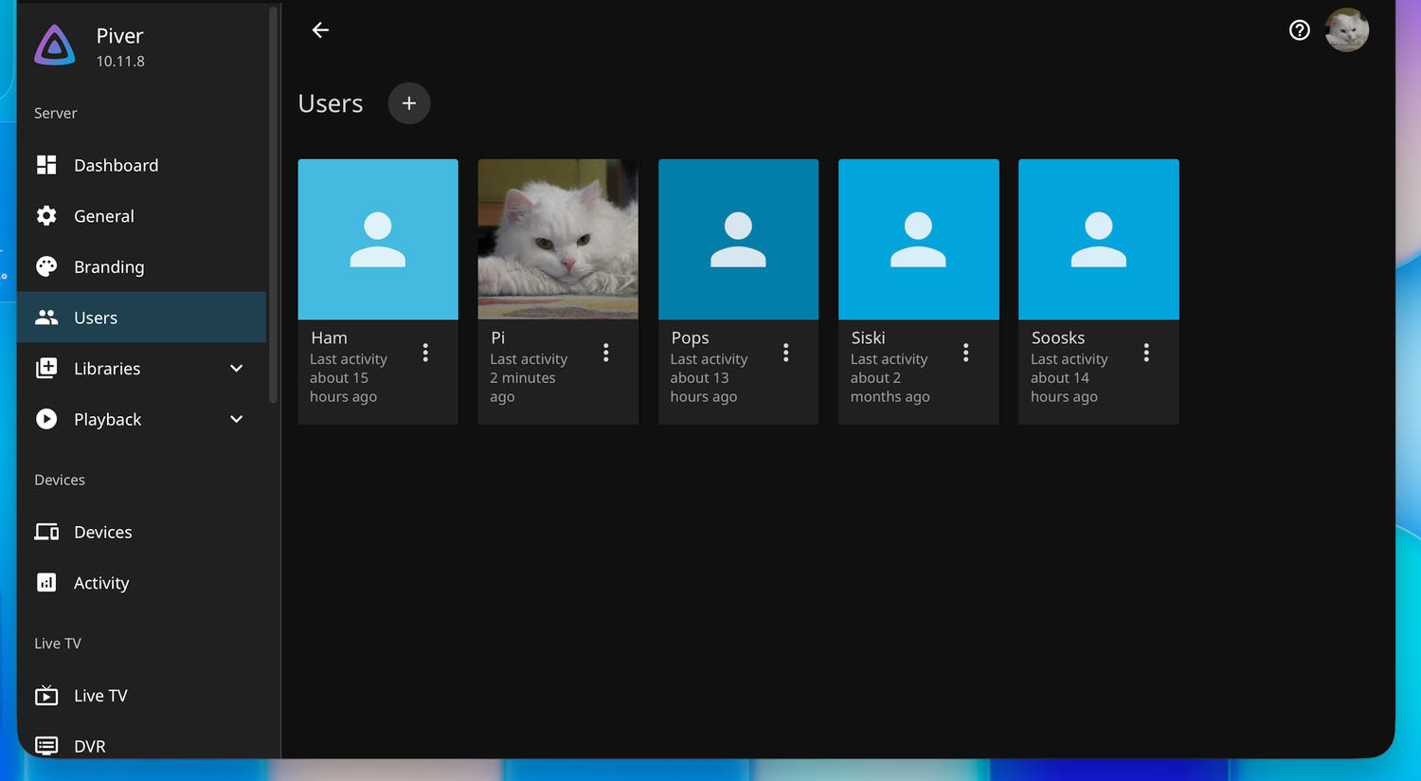Open Pops' three-dot options menu

[786, 353]
